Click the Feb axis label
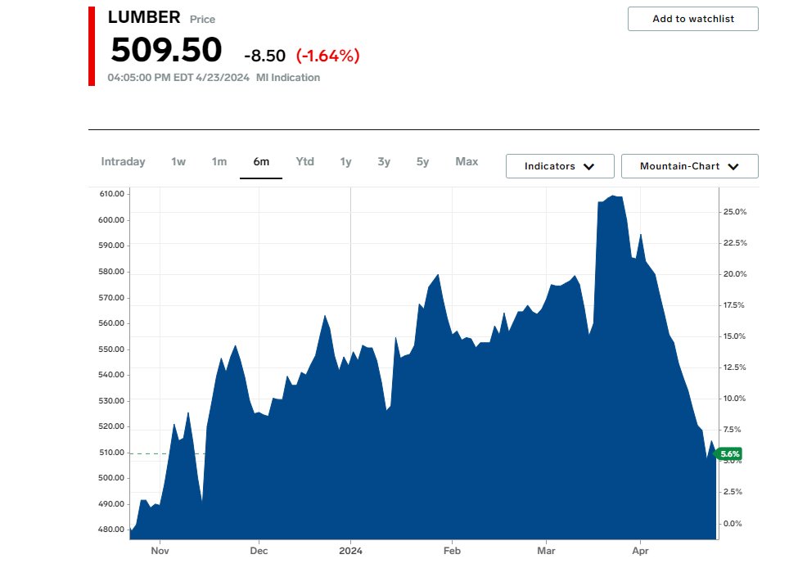Image resolution: width=798 pixels, height=577 pixels. coord(452,551)
